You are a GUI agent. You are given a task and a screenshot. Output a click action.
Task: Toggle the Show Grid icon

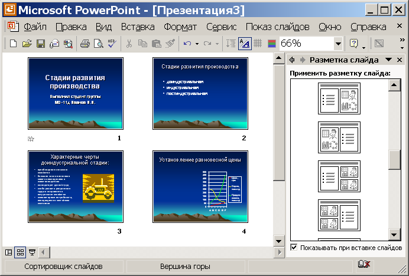coord(258,44)
